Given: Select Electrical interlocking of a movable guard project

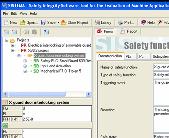Looking at the screenshot, I should [60, 45].
